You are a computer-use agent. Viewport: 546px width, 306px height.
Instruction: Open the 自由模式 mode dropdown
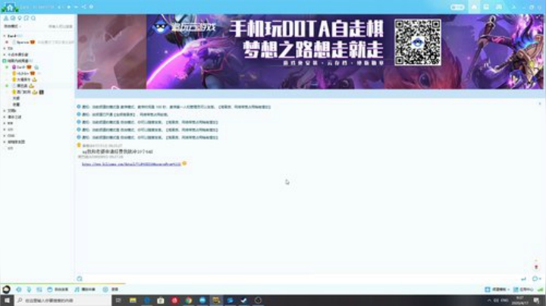tap(13, 27)
